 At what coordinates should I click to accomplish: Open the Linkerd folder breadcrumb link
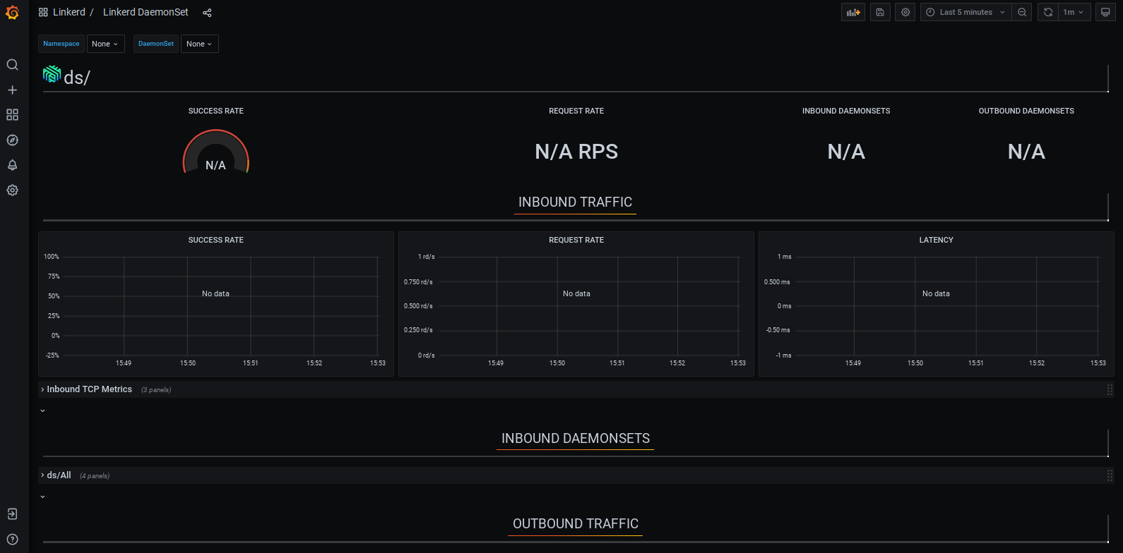pyautogui.click(x=69, y=12)
